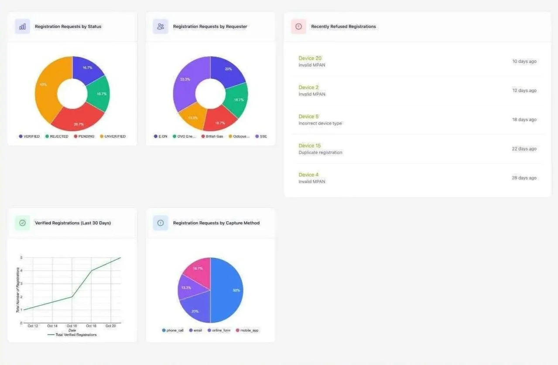Toggle the online_form legend entry
This screenshot has height=365, width=558.
pos(219,331)
